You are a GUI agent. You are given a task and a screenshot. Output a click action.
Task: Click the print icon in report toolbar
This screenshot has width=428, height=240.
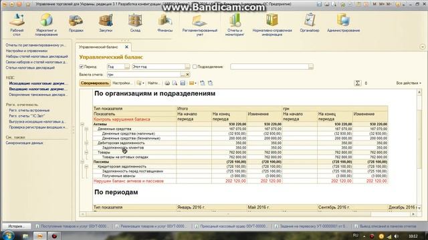click(167, 83)
